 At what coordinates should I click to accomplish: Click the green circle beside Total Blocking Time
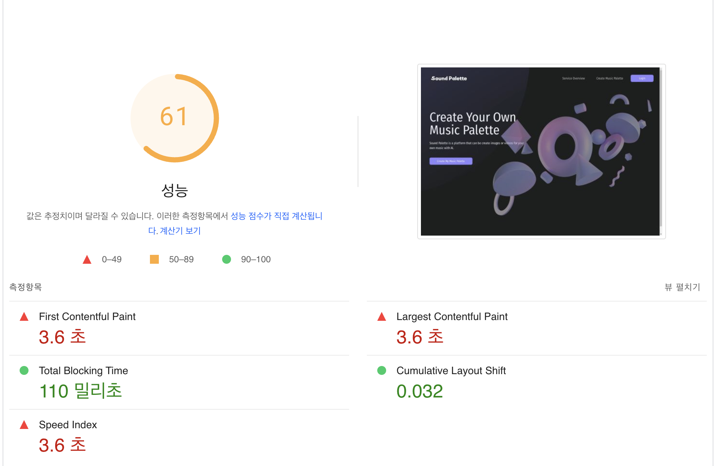click(x=24, y=370)
